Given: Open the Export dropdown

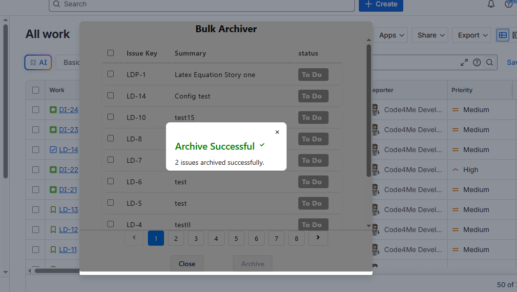Looking at the screenshot, I should (471, 35).
